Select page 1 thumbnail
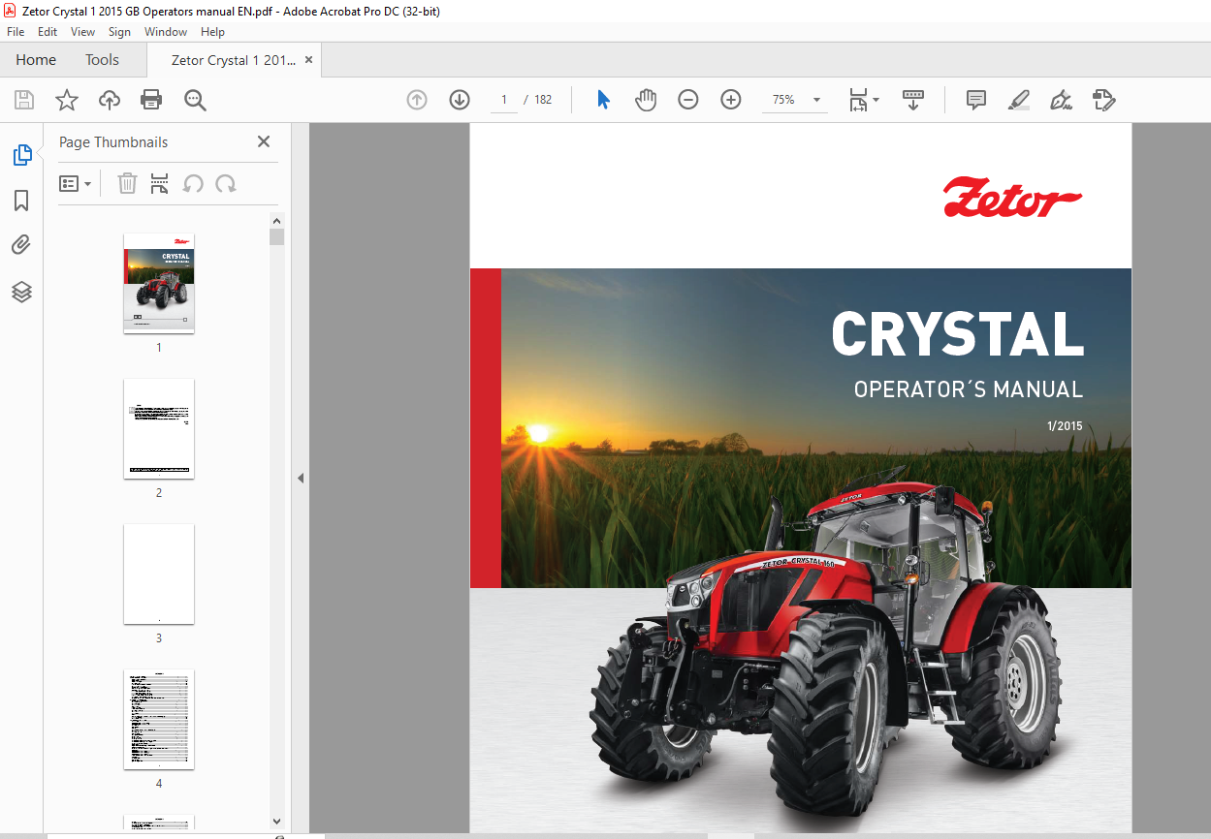The height and width of the screenshot is (839, 1211). [x=159, y=283]
